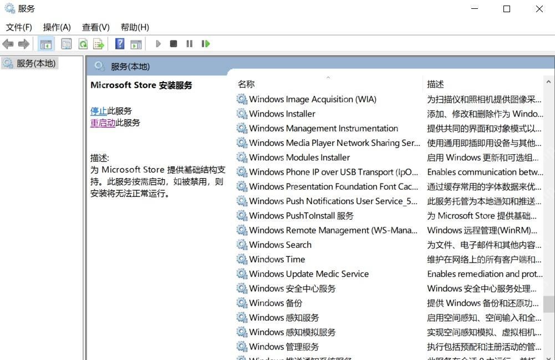Click the Back arrow toolbar icon
This screenshot has height=360, width=555.
[x=8, y=44]
